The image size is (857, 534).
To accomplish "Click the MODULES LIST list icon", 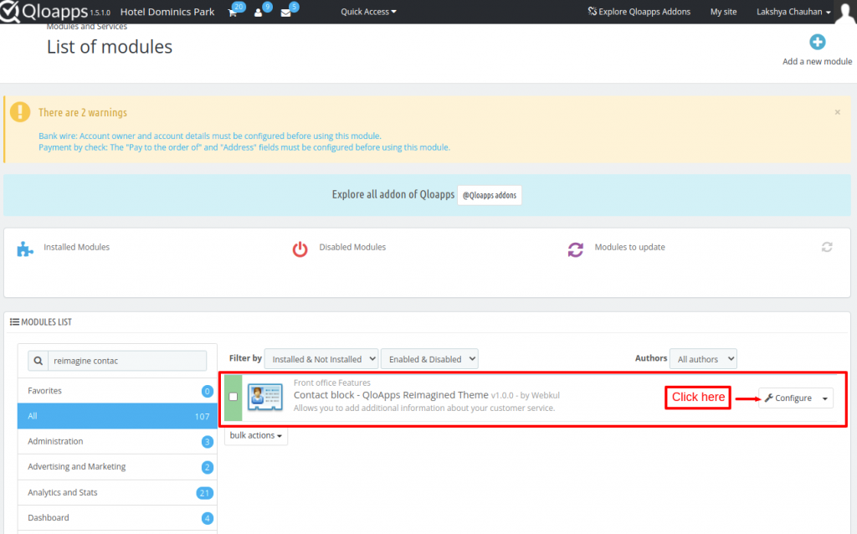I will point(14,322).
